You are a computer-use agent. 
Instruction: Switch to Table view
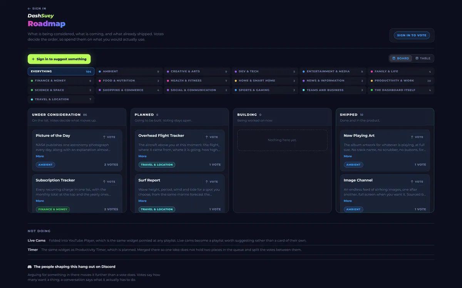423,58
